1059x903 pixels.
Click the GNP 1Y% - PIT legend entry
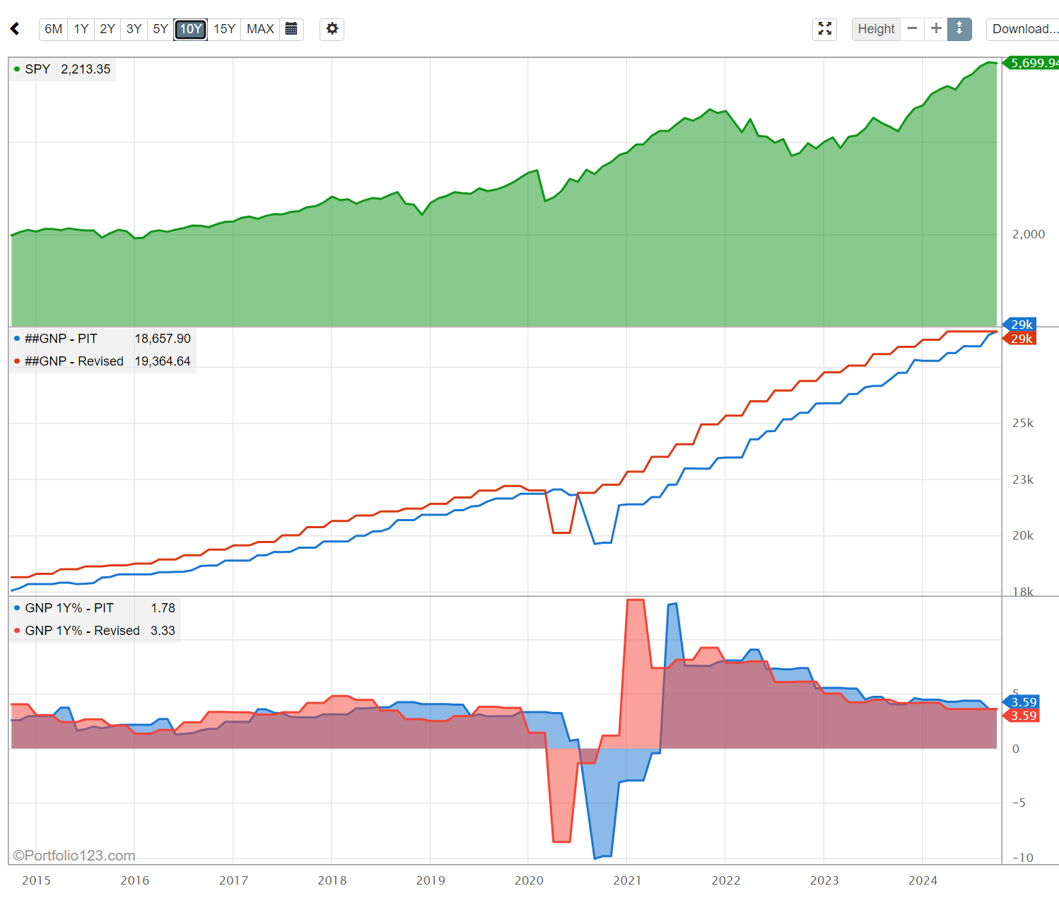(x=95, y=608)
